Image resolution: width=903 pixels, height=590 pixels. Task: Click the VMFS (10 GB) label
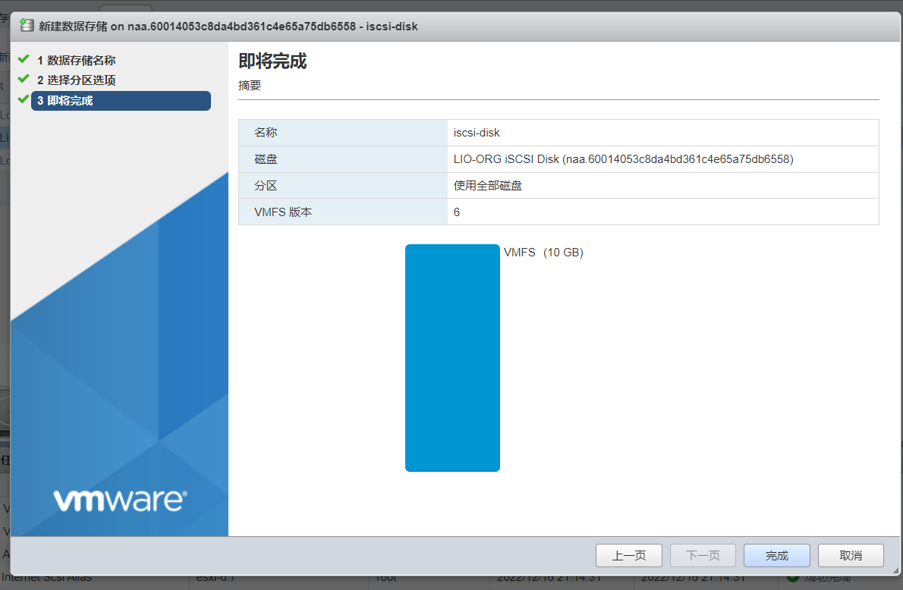pos(543,253)
